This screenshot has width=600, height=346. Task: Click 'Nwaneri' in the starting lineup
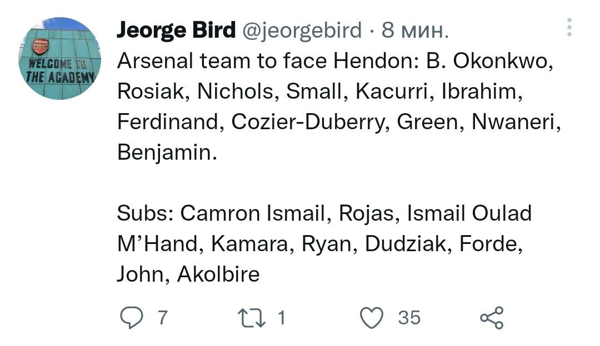click(516, 122)
